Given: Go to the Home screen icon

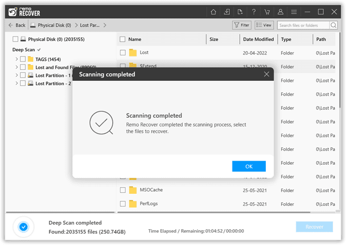Looking at the screenshot, I should [213, 12].
